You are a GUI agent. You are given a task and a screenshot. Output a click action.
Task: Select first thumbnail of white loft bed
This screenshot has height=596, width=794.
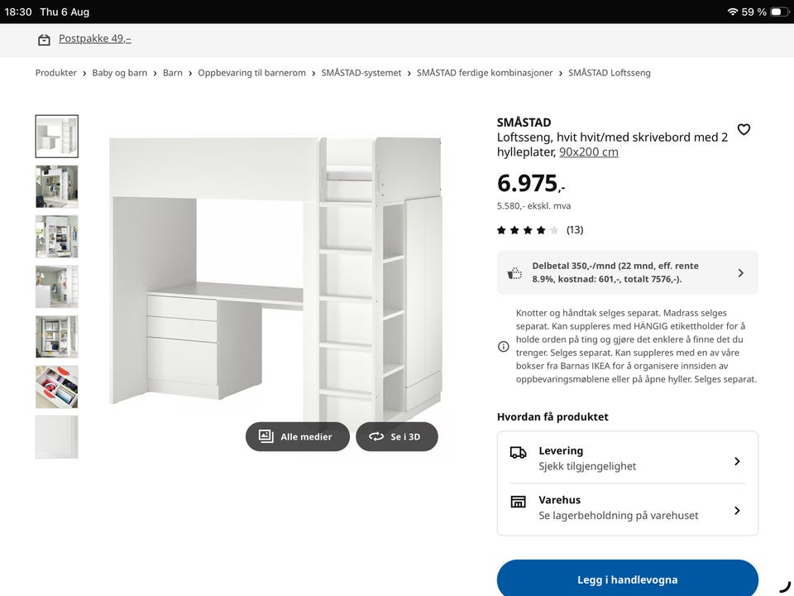(x=57, y=137)
